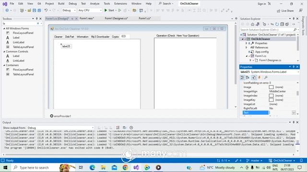Open Microsoft Edge from the taskbar
Image resolution: width=307 pixels, height=172 pixels.
coord(92,167)
